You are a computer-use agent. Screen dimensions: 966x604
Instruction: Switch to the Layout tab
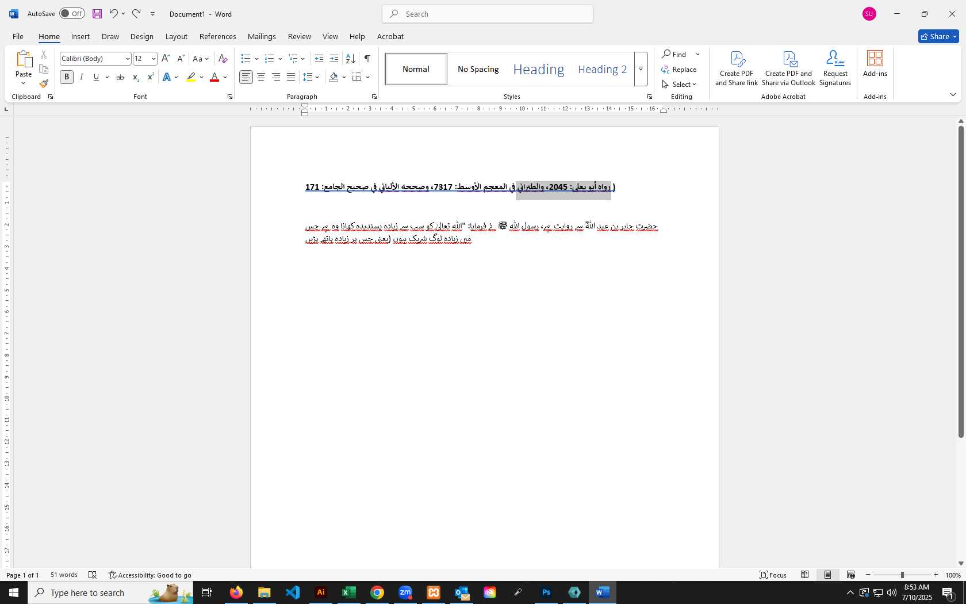177,36
